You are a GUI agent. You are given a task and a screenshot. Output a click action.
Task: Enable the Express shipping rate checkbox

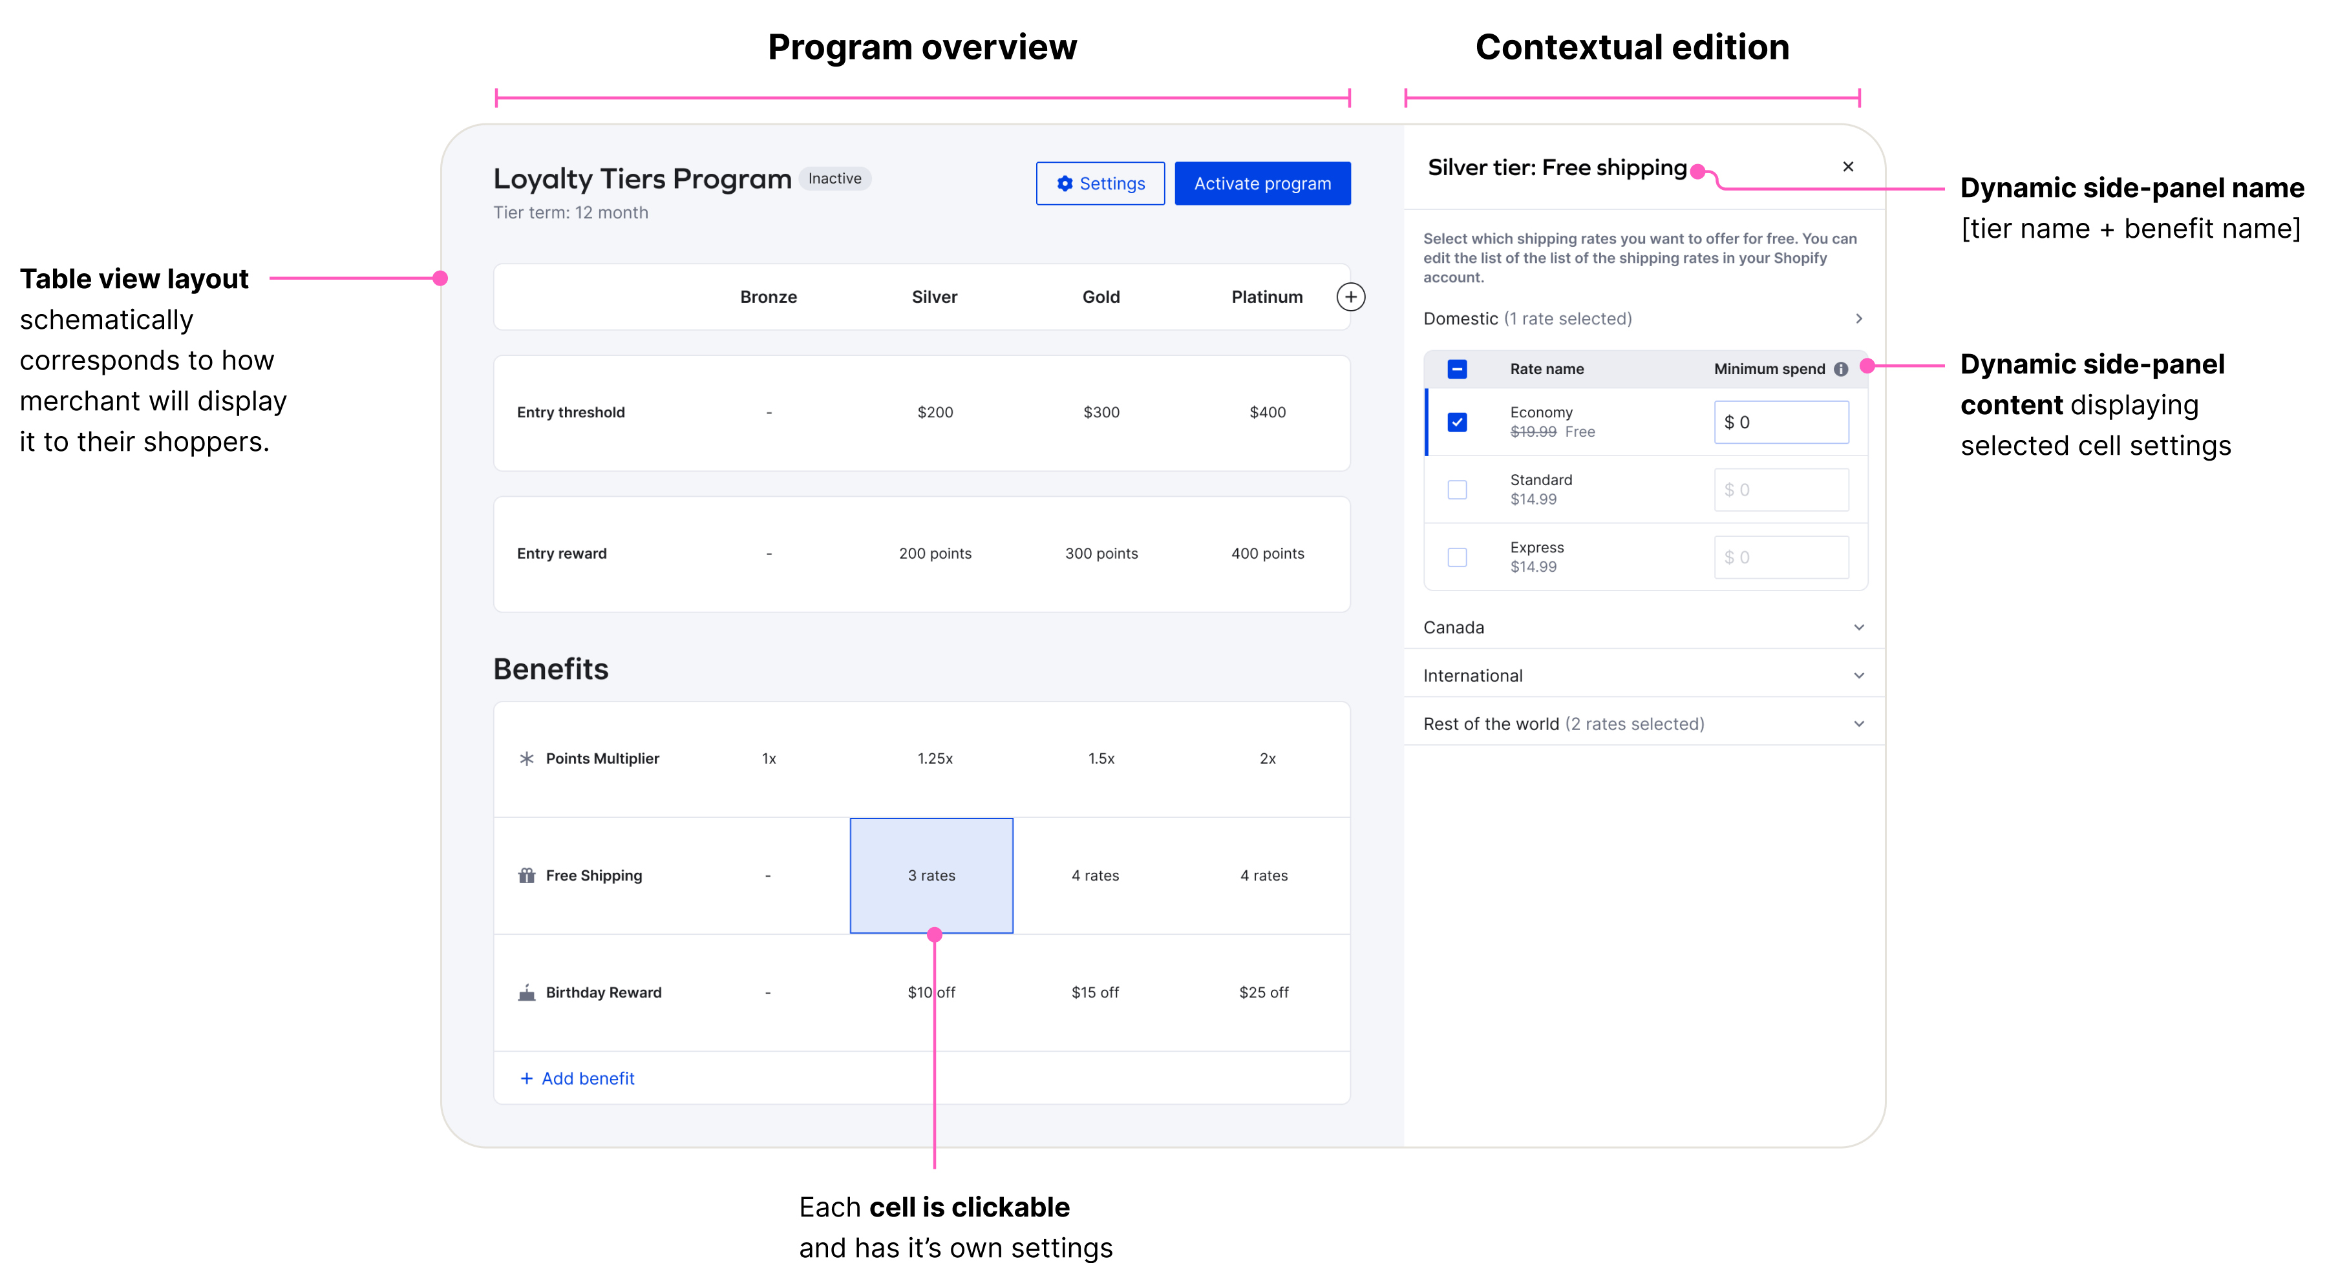[x=1457, y=558]
